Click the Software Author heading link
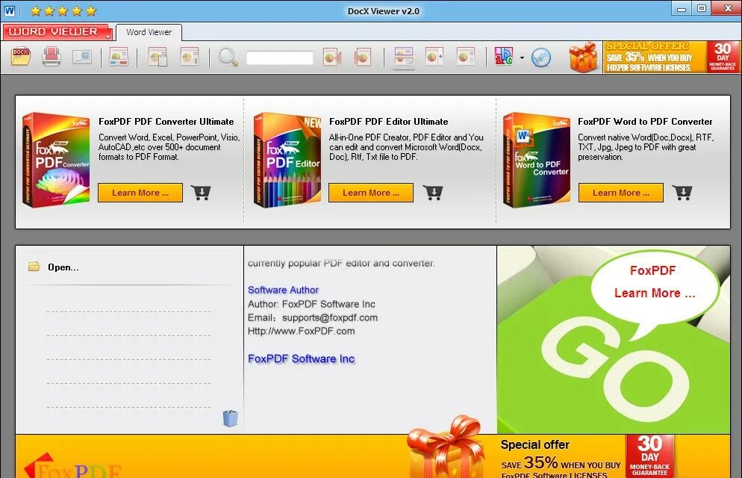This screenshot has height=478, width=742. (x=283, y=290)
